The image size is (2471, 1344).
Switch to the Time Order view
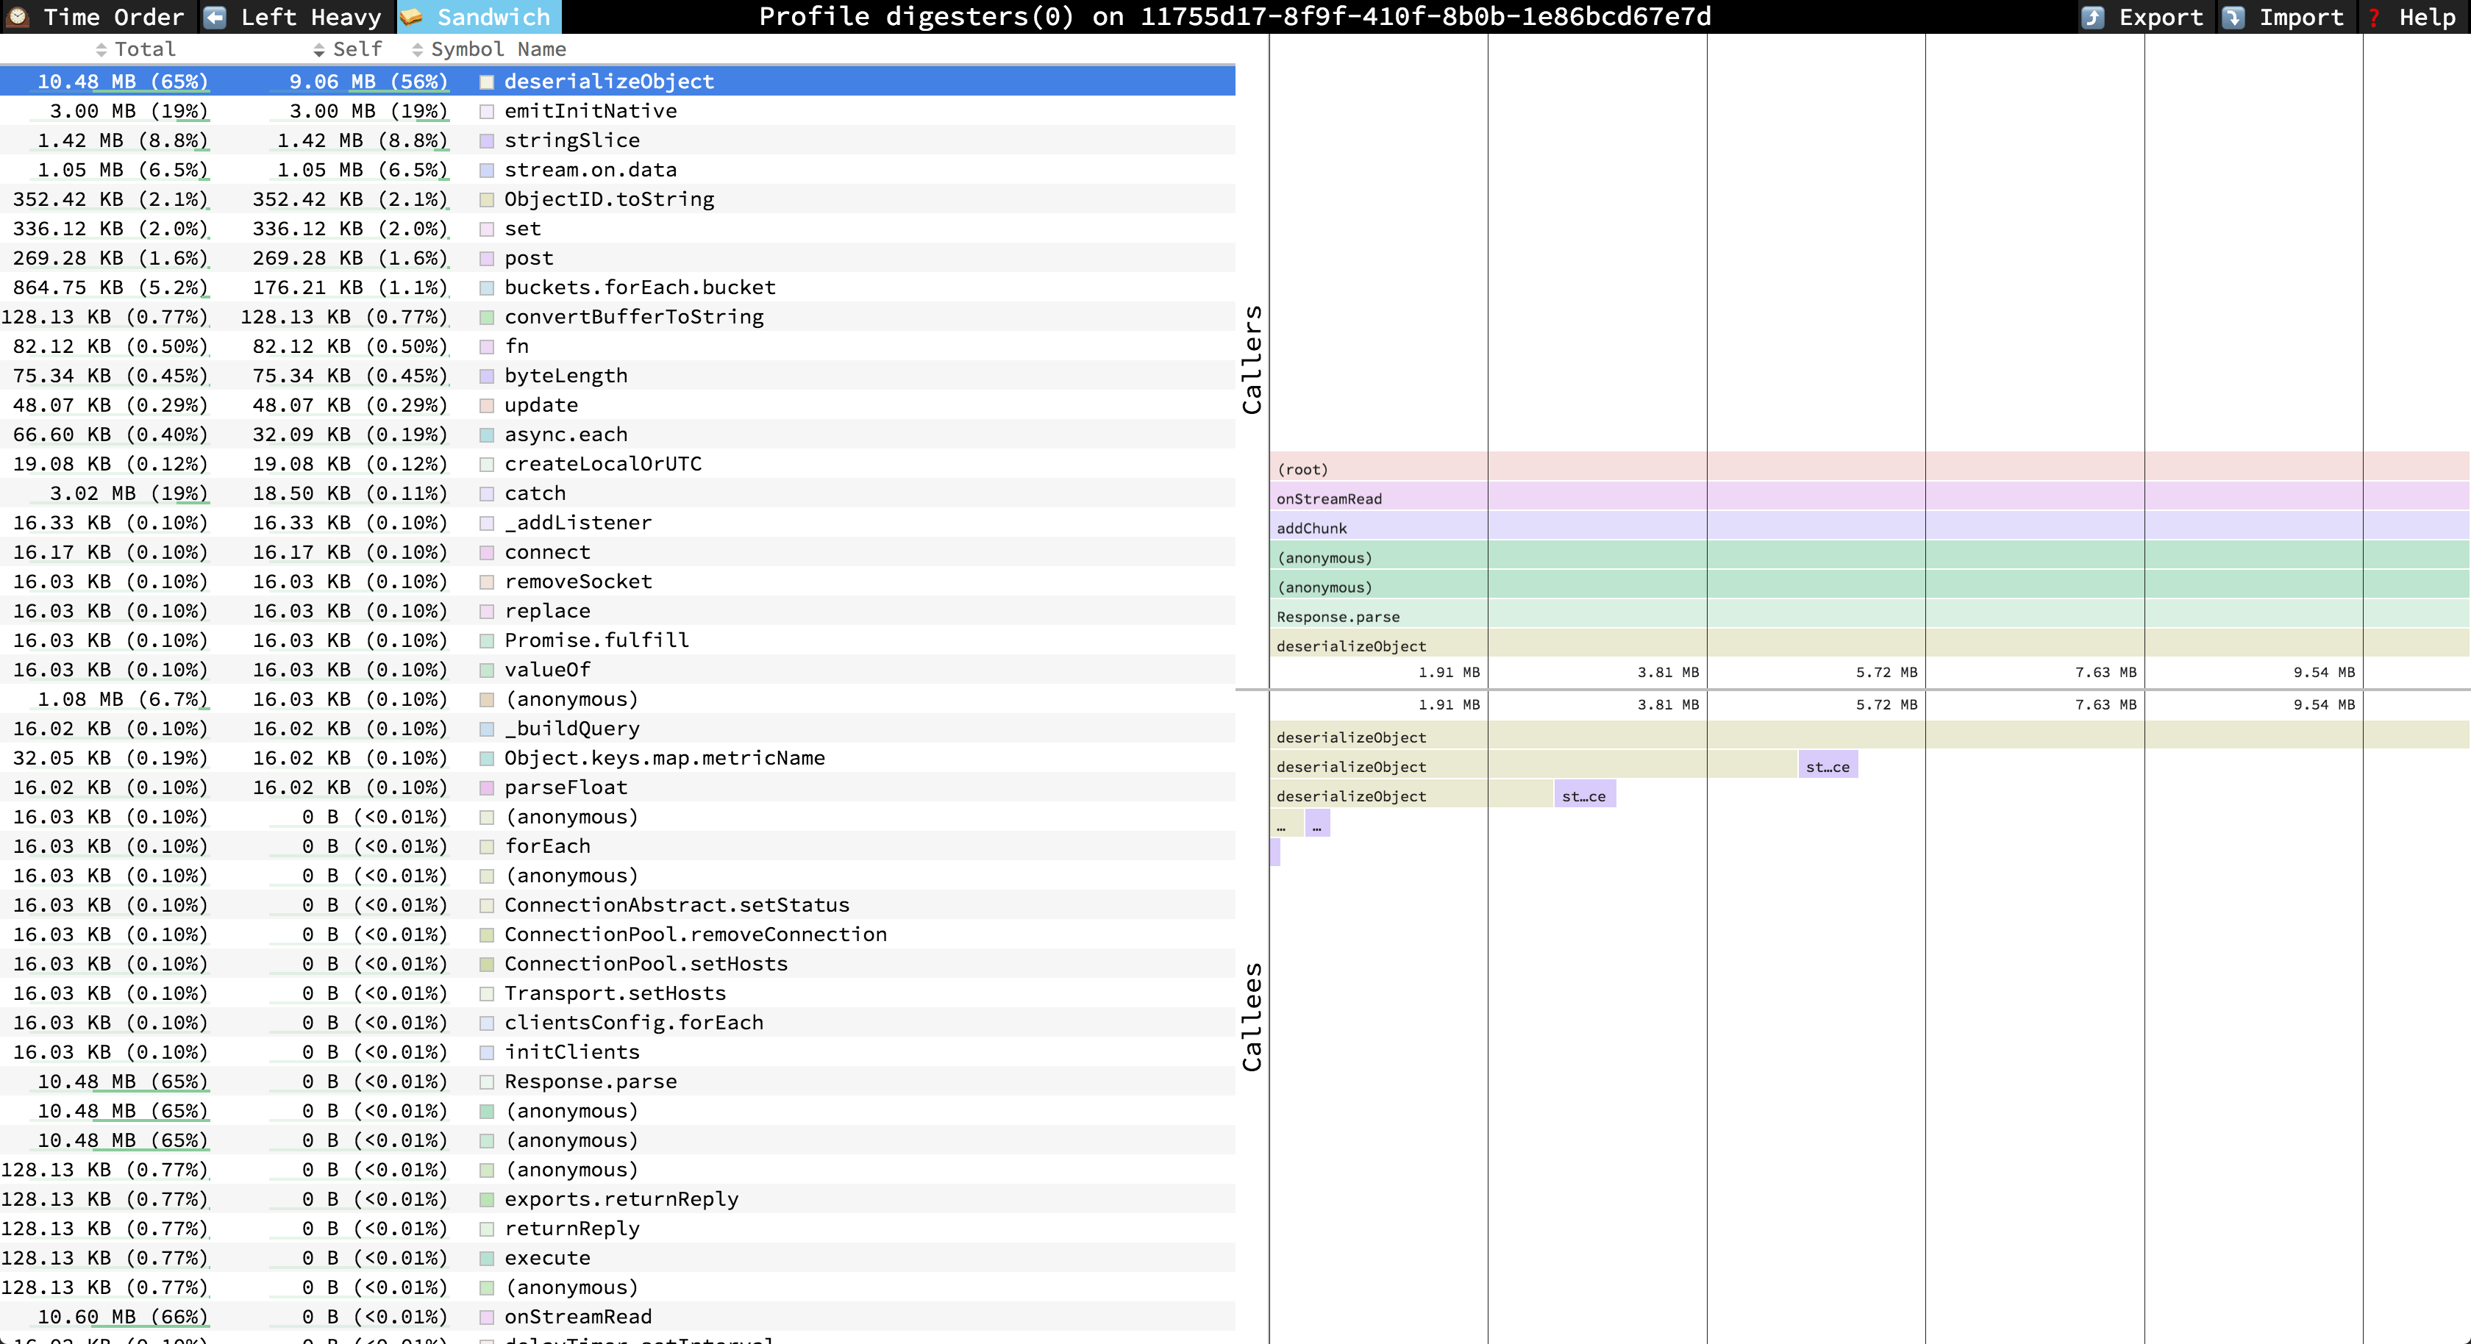point(113,16)
